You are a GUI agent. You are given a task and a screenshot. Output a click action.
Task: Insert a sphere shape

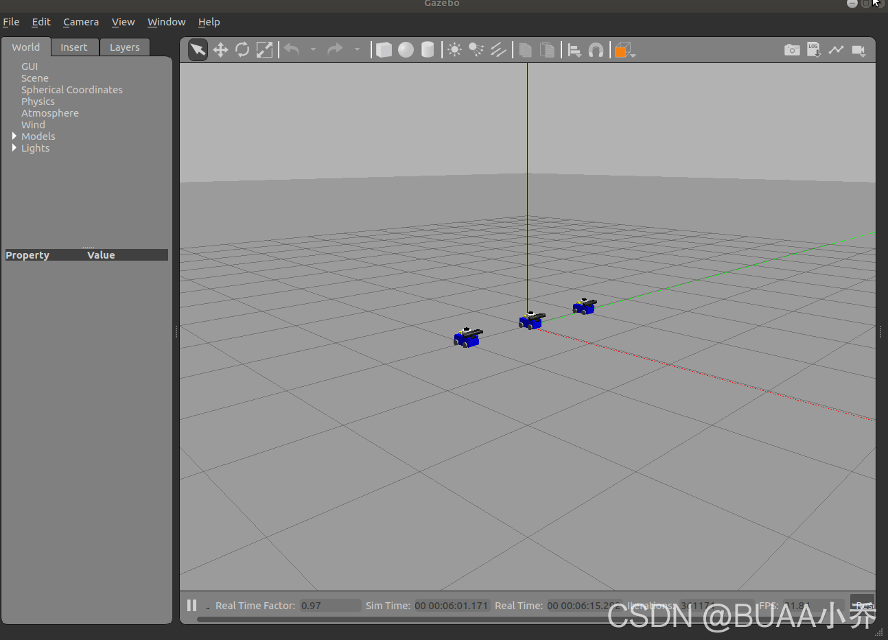[406, 49]
